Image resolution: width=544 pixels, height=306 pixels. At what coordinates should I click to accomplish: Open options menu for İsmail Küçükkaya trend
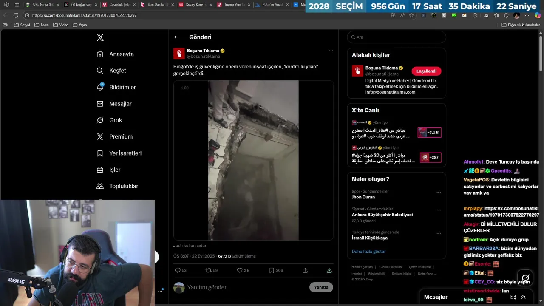(x=439, y=233)
